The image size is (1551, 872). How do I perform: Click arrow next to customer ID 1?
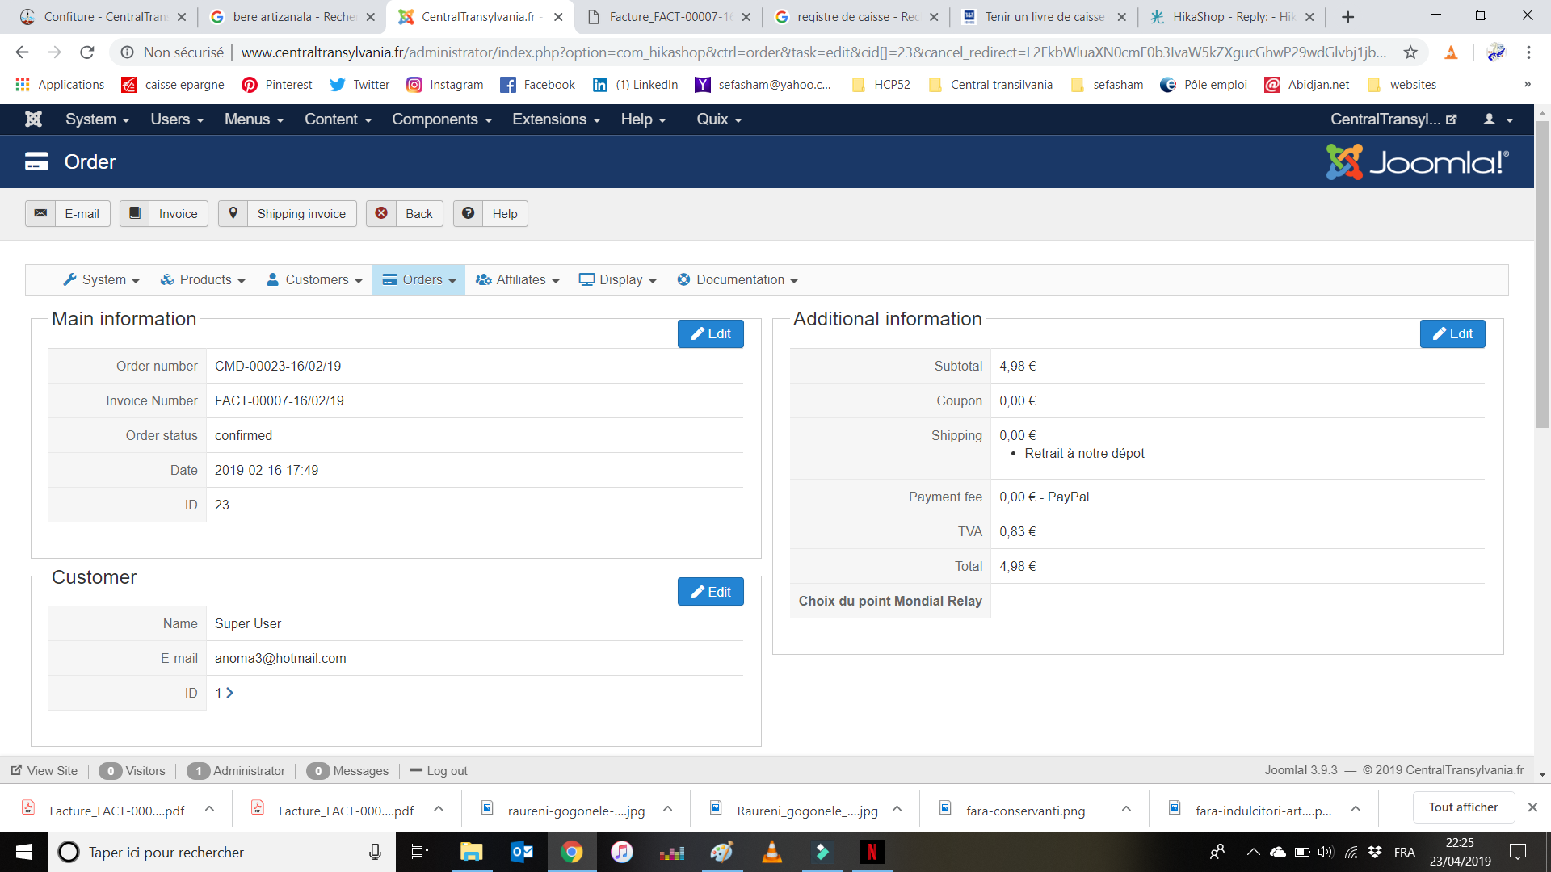[x=230, y=693]
